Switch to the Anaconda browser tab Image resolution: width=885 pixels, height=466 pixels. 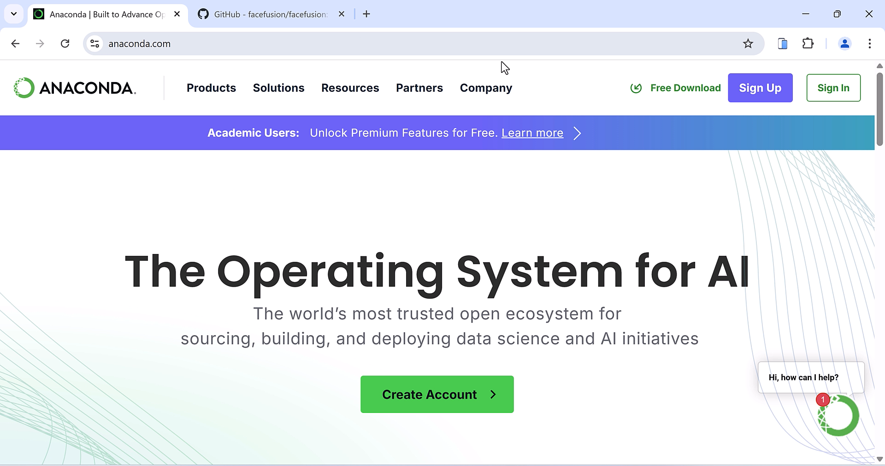pyautogui.click(x=107, y=14)
